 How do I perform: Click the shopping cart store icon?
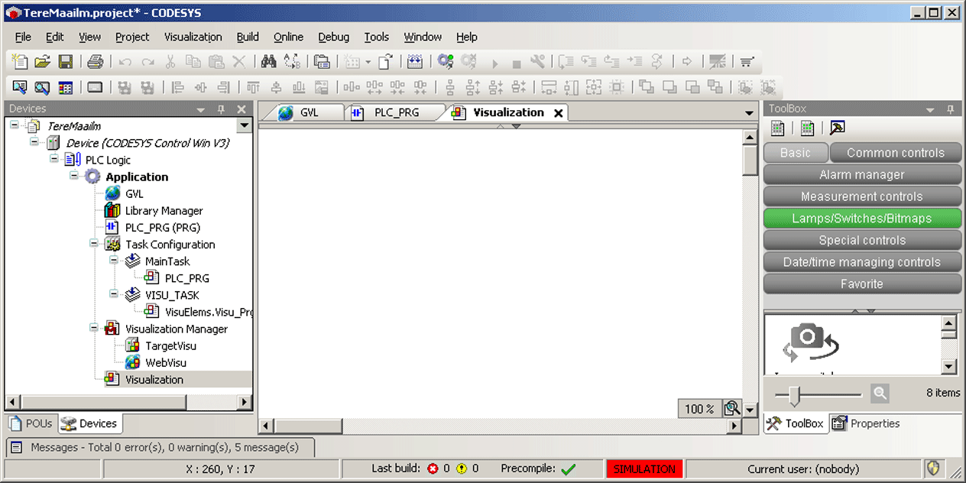tap(747, 62)
